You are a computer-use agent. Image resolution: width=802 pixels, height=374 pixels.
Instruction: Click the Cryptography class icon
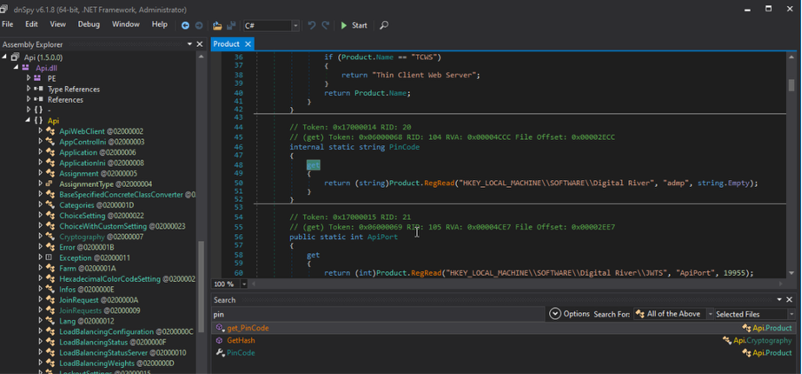tap(50, 237)
